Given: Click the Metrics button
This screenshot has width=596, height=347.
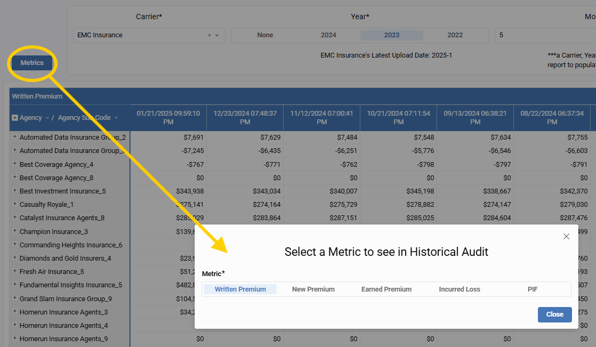Looking at the screenshot, I should (32, 63).
